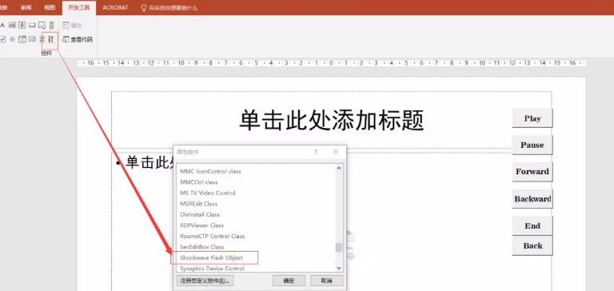This screenshot has width=614, height=291.
Task: Click the dialog help question mark
Action: tap(316, 152)
